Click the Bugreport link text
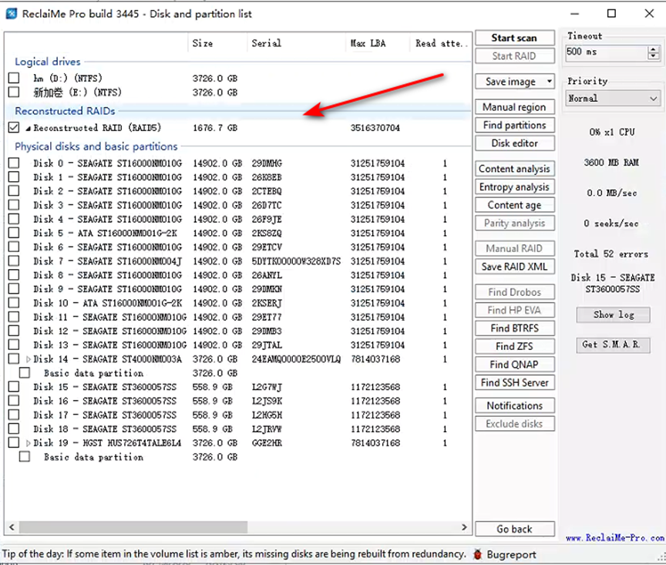 pyautogui.click(x=511, y=554)
